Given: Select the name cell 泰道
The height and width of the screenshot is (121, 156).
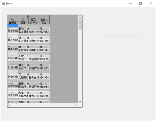Looking at the screenshot, I should tap(22, 84).
